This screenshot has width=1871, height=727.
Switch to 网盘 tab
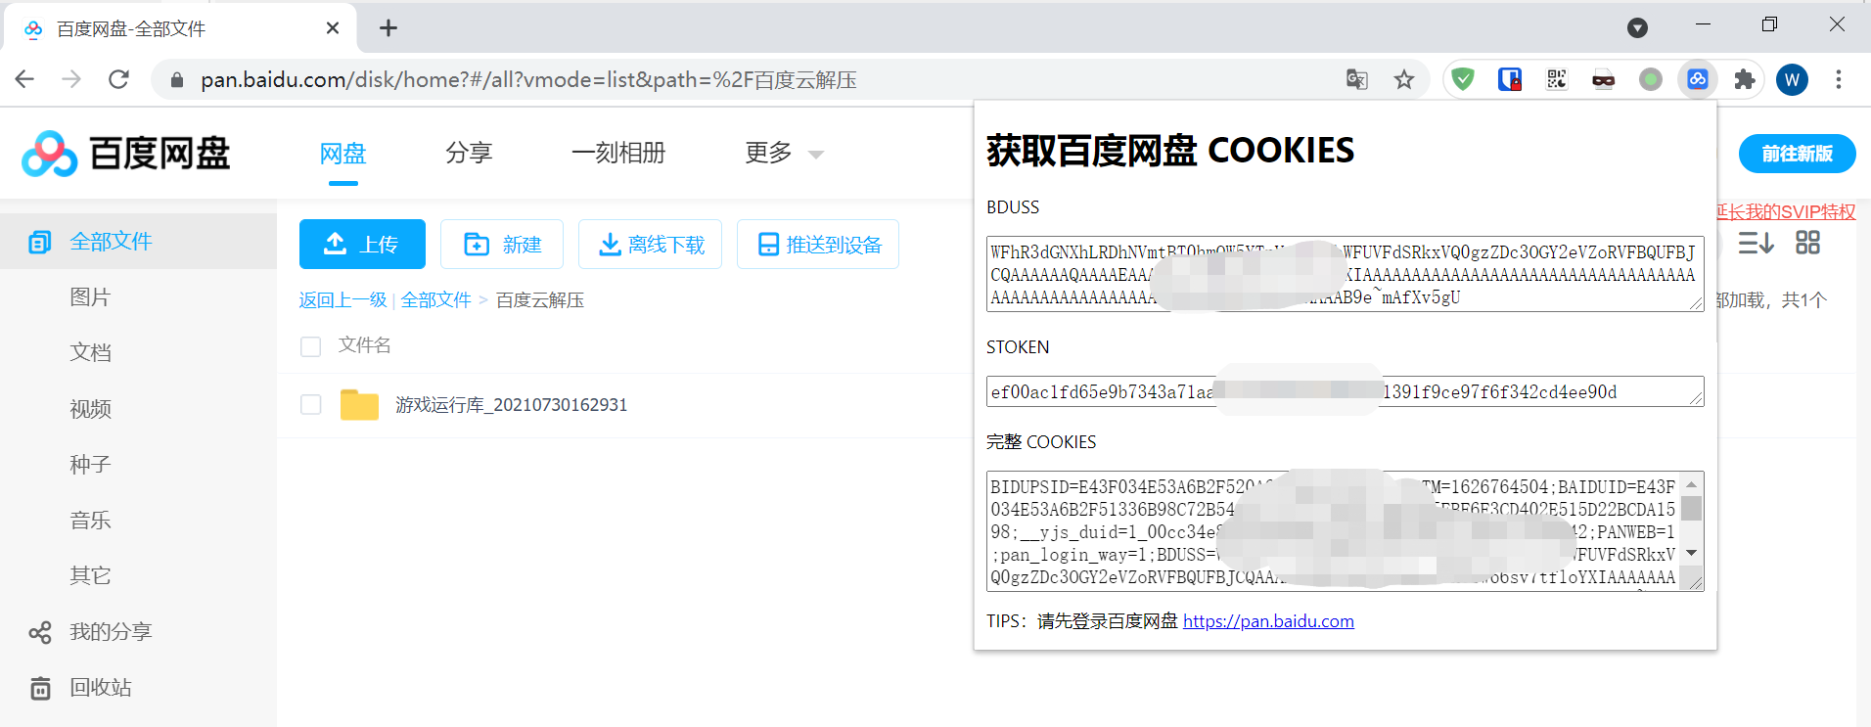(x=342, y=153)
